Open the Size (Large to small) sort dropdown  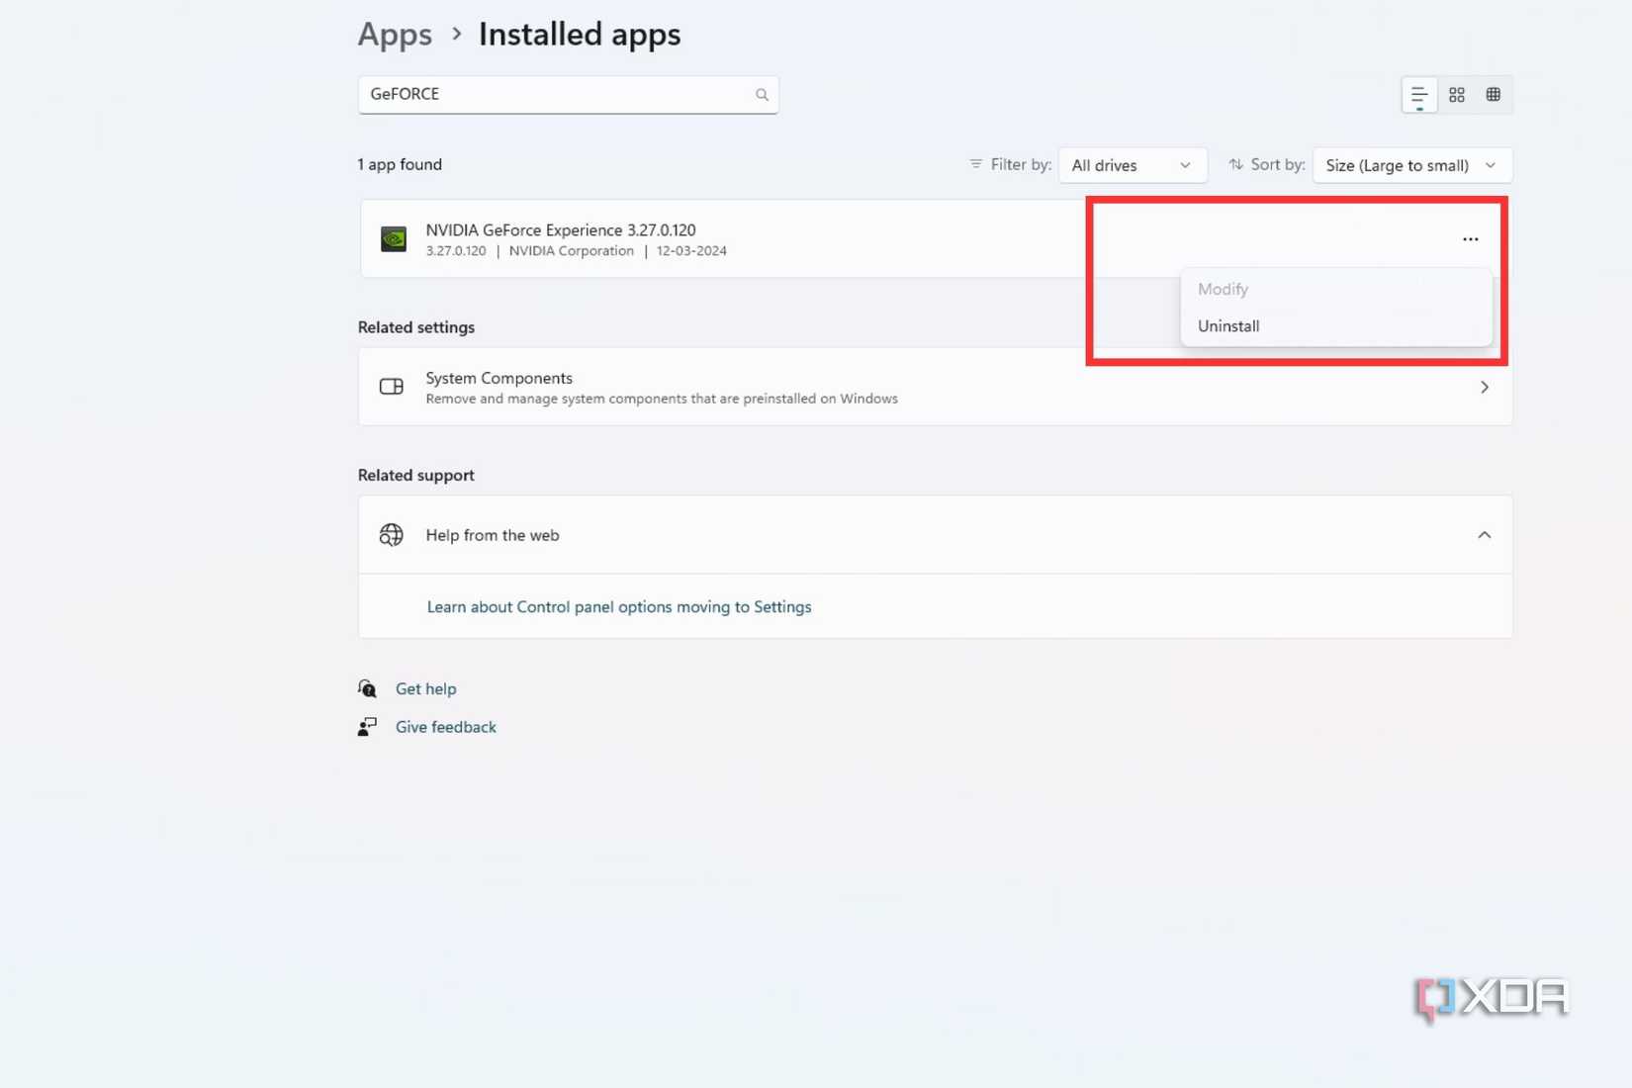[1411, 165]
